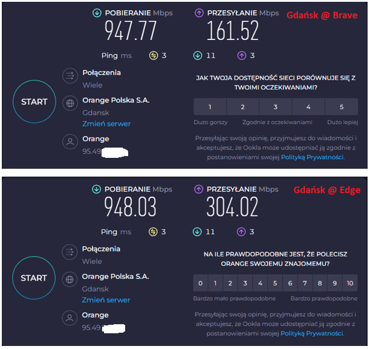
Task: Click the download arrow icon beside the 948.03 result
Action: coord(97,189)
